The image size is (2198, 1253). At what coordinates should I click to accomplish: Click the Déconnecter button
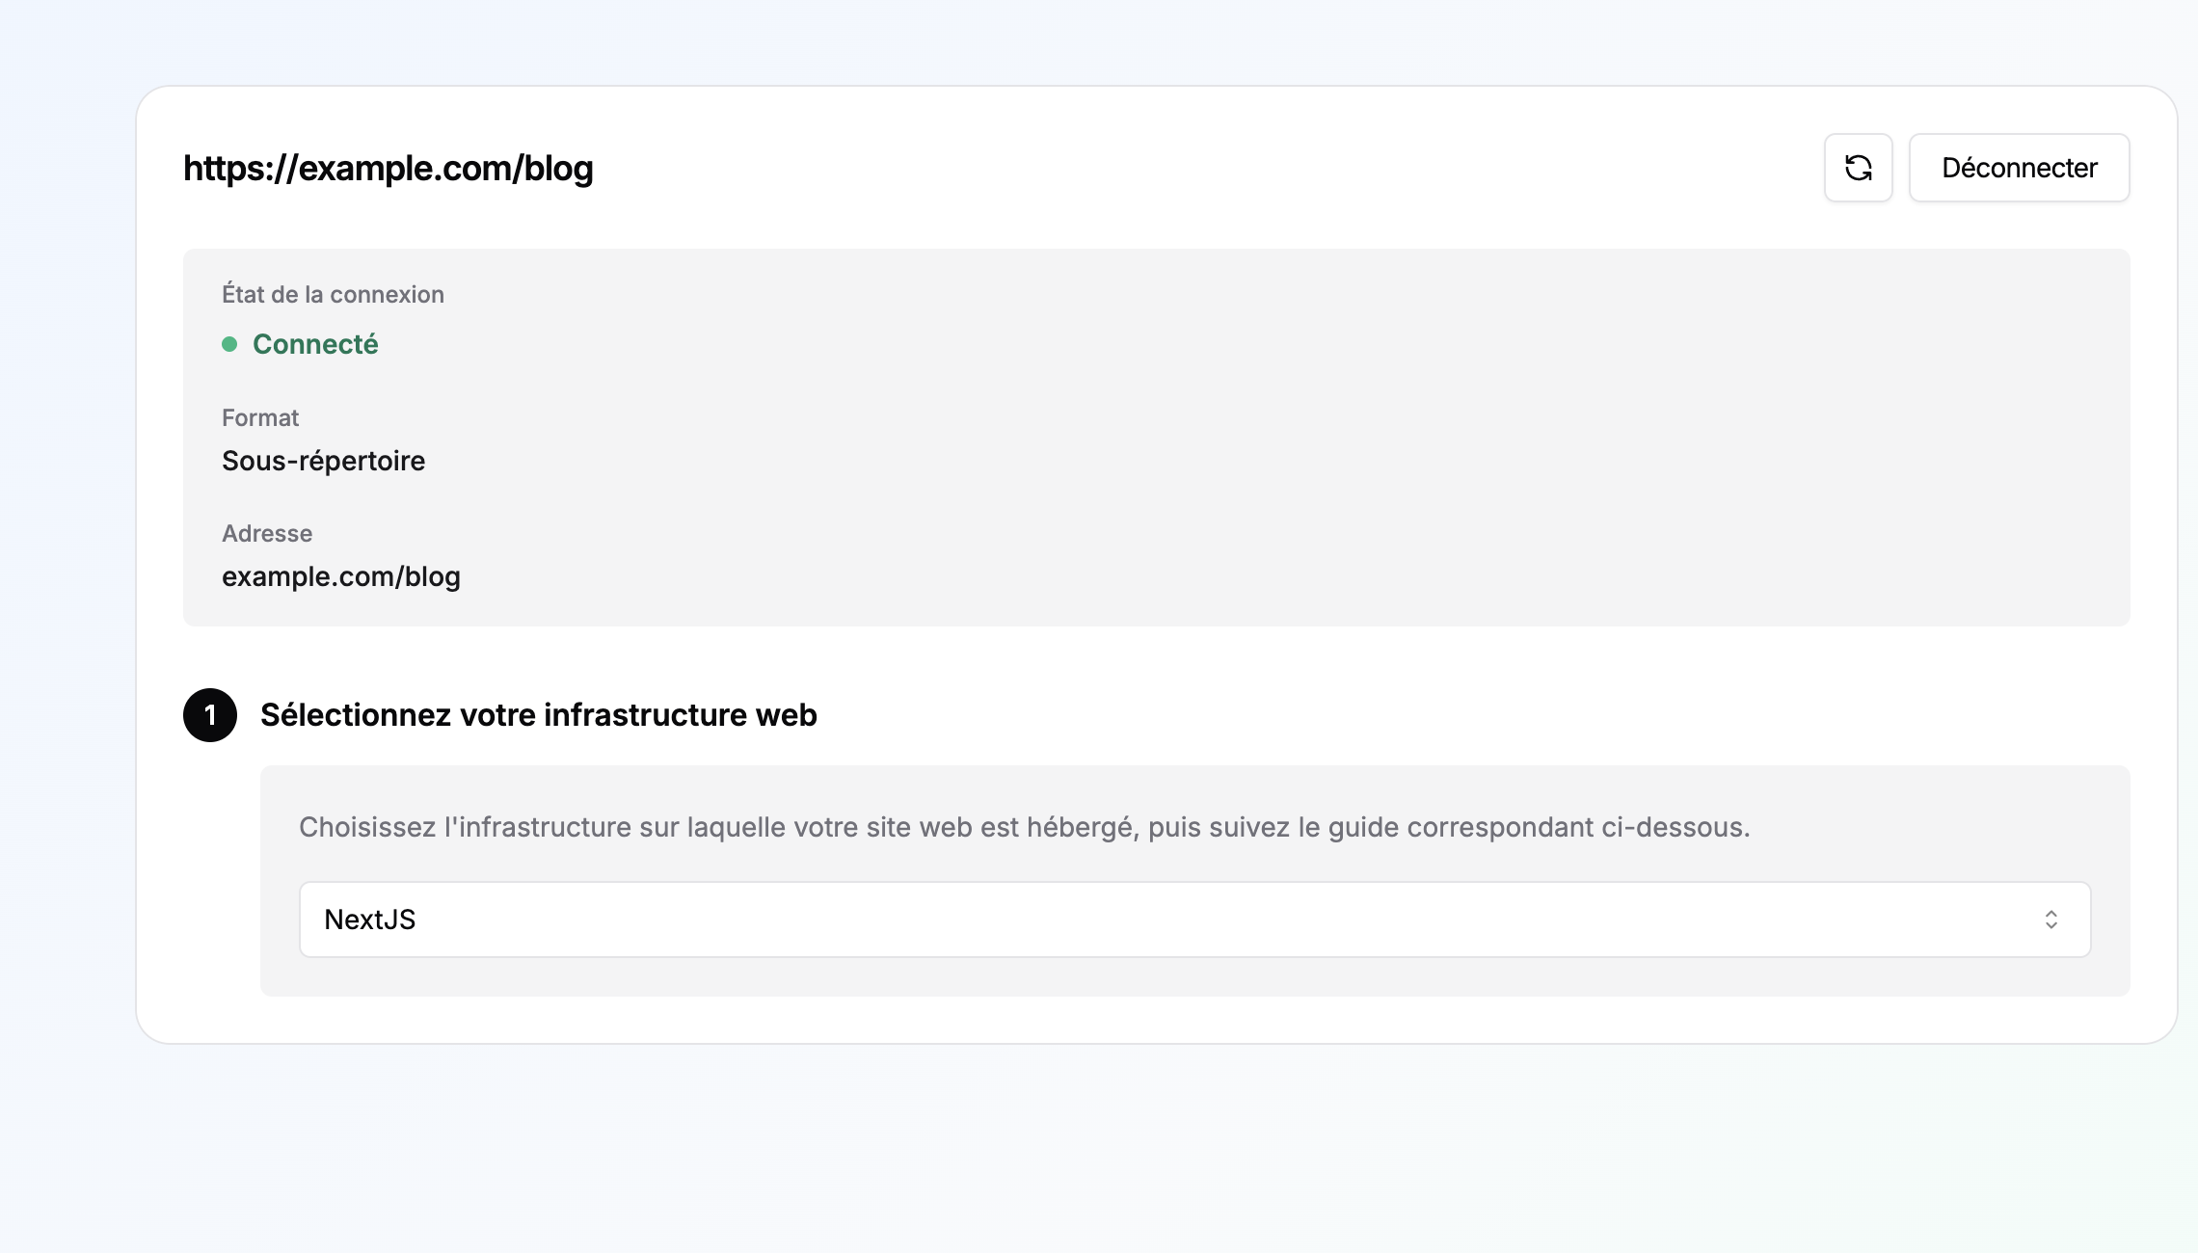pyautogui.click(x=2019, y=168)
